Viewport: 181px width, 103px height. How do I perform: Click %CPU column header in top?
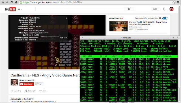(x=141, y=57)
